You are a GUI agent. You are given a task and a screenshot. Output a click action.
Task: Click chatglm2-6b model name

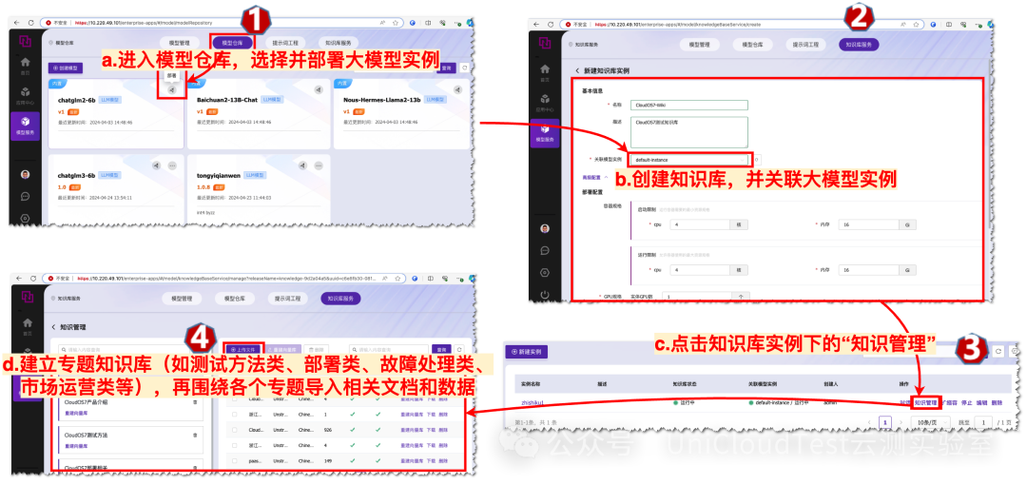[77, 100]
